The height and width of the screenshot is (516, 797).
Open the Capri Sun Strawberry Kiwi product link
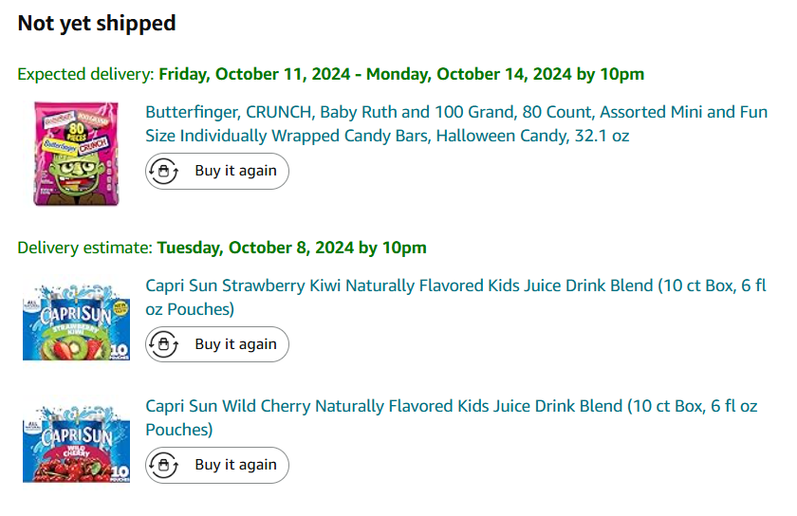pos(455,286)
